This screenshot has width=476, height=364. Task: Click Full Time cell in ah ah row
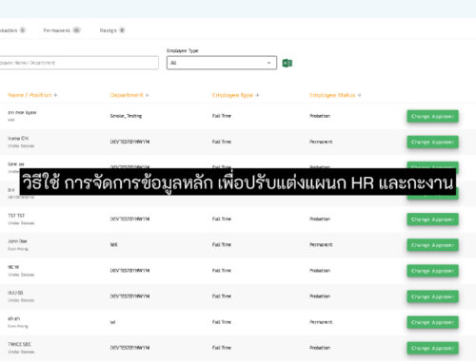click(x=222, y=322)
